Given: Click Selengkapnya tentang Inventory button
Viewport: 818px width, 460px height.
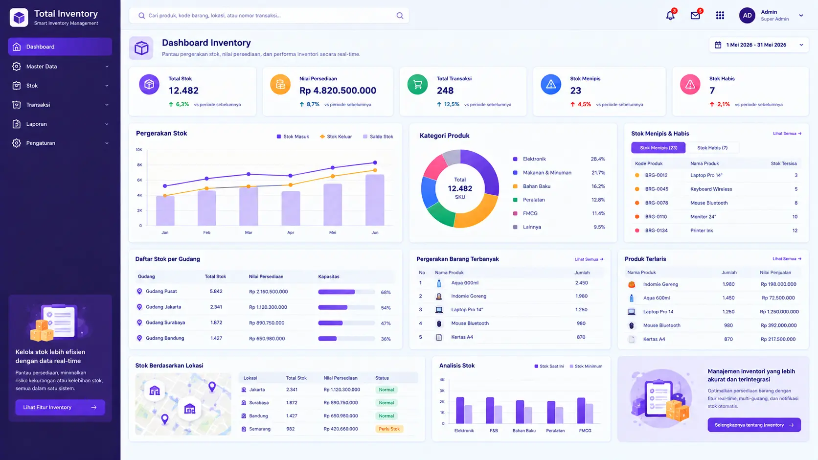Looking at the screenshot, I should 754,425.
